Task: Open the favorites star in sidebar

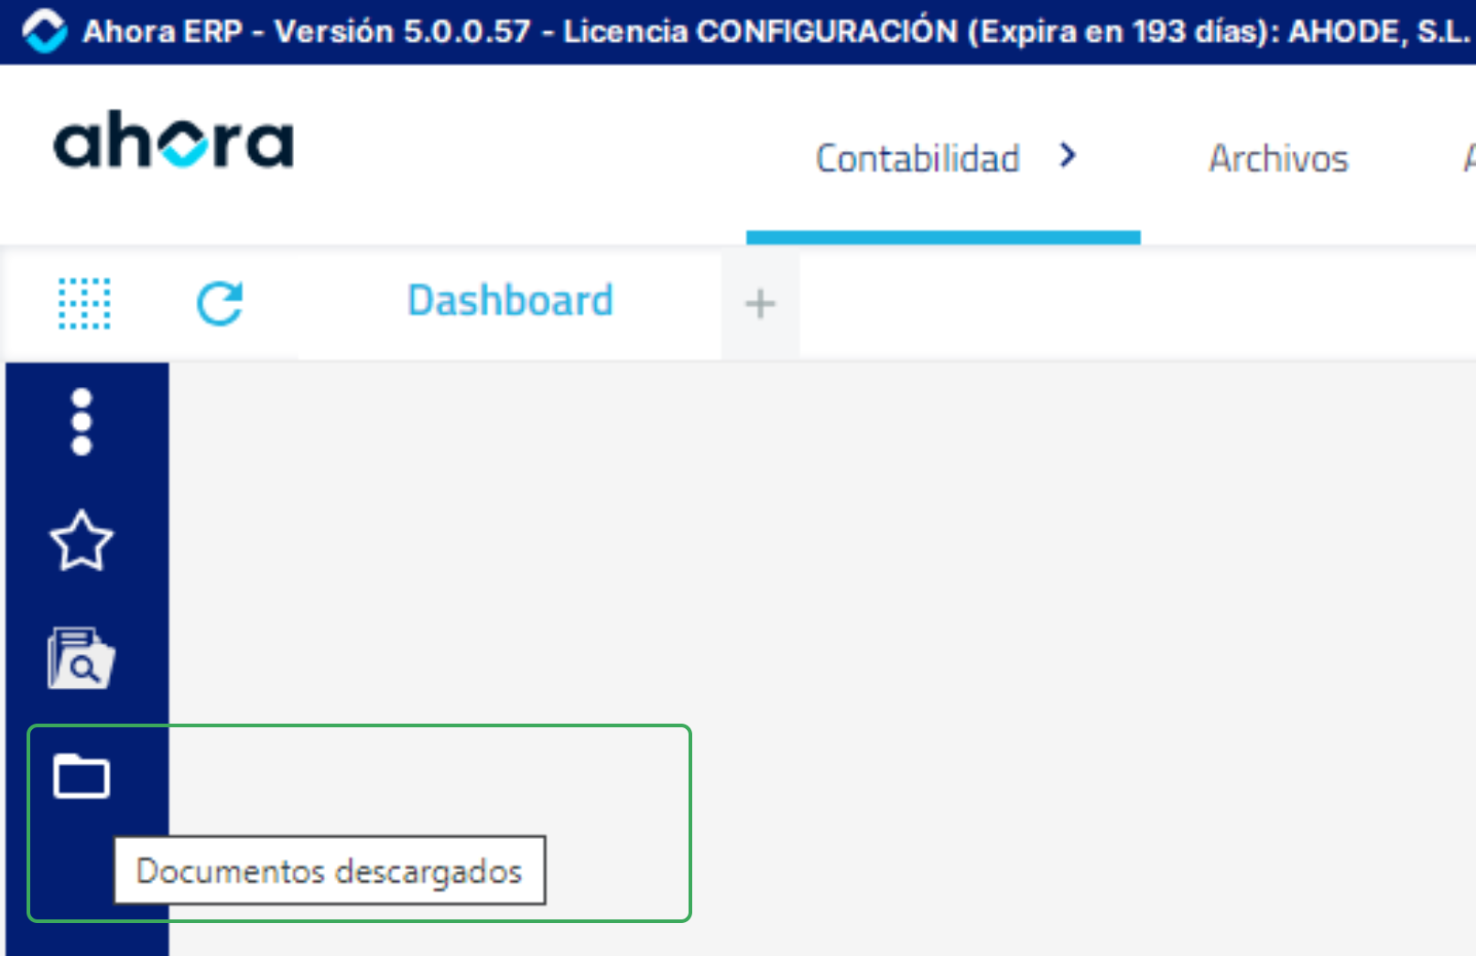Action: [81, 541]
